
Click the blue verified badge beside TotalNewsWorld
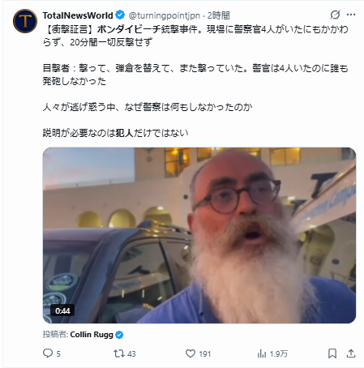tap(120, 15)
